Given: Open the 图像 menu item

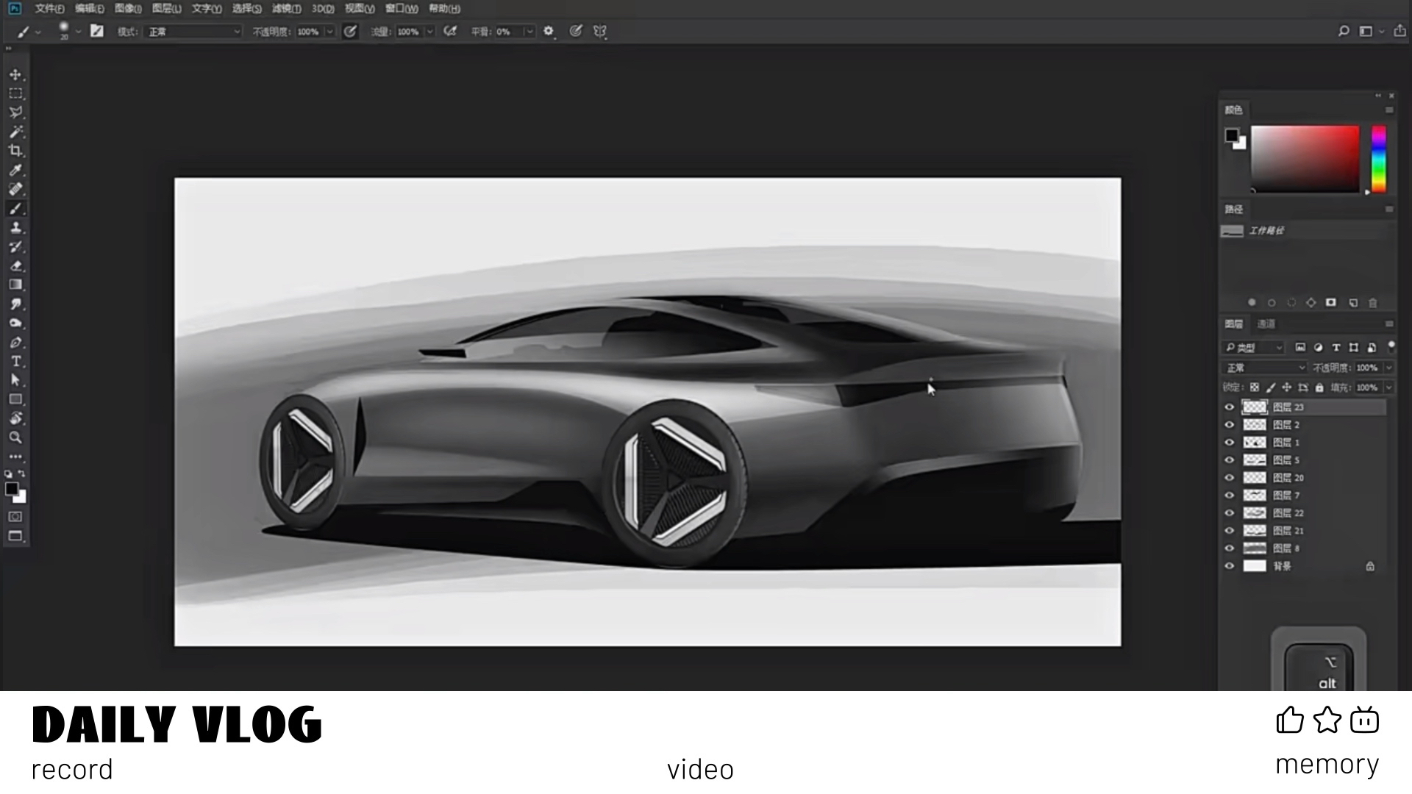Looking at the screenshot, I should [126, 8].
